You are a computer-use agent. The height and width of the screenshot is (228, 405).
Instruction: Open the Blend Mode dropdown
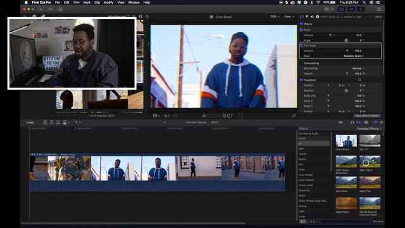(x=358, y=68)
